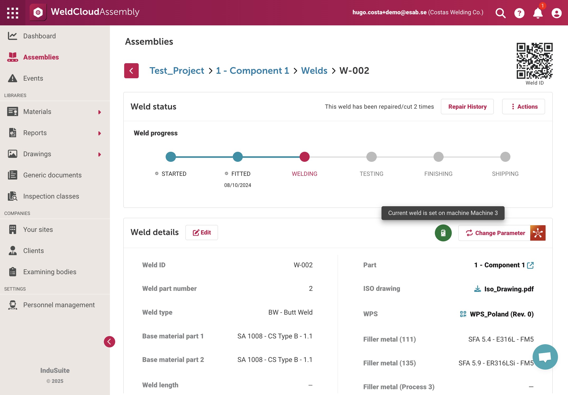Select the TESTING progress step marker
The height and width of the screenshot is (395, 568).
tap(371, 157)
